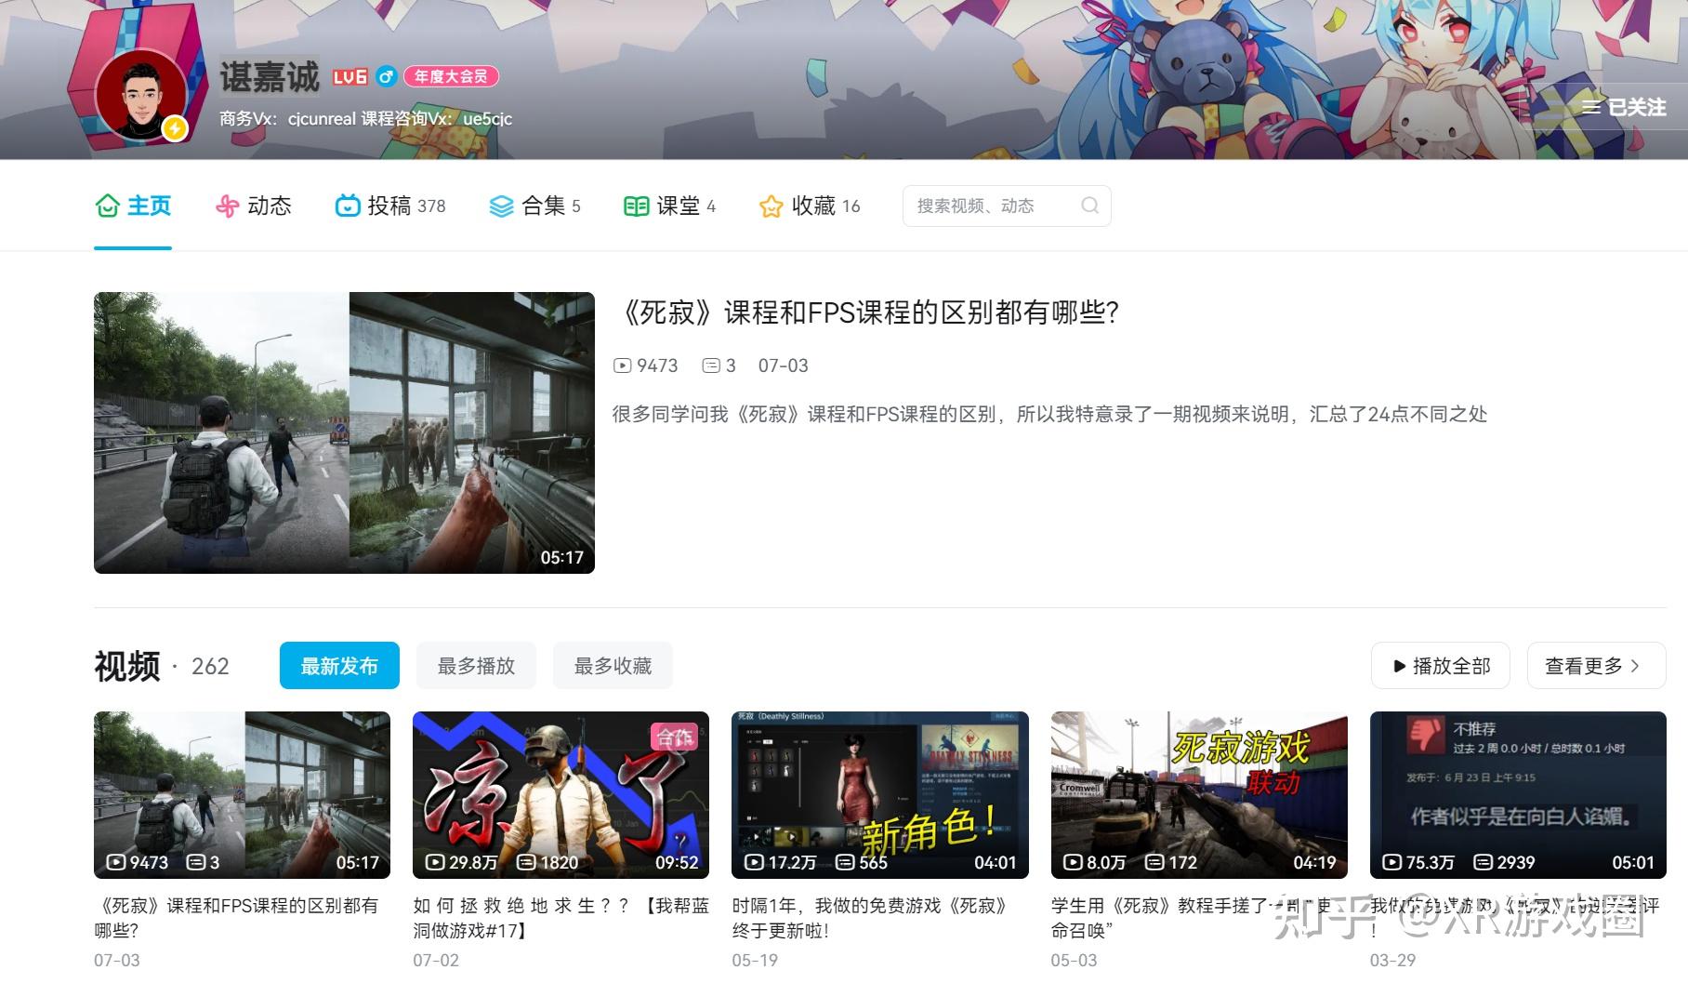Click the stacked layers icon beside 合集
This screenshot has width=1688, height=983.
[x=500, y=206]
